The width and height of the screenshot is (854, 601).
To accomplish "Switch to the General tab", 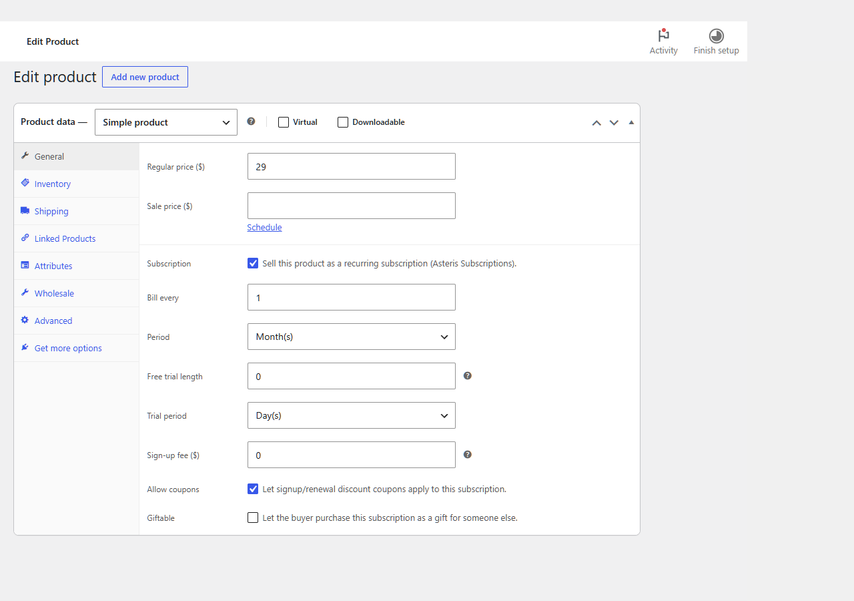I will click(x=77, y=156).
